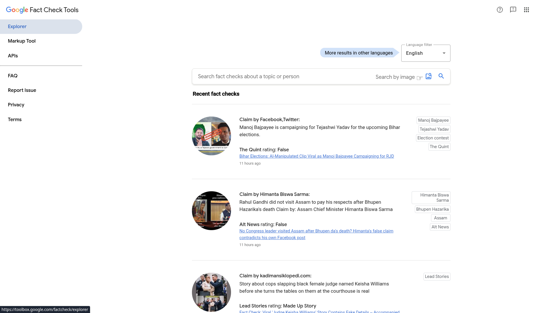Expand the Language filter dropdown
Image resolution: width=535 pixels, height=313 pixels.
[426, 53]
